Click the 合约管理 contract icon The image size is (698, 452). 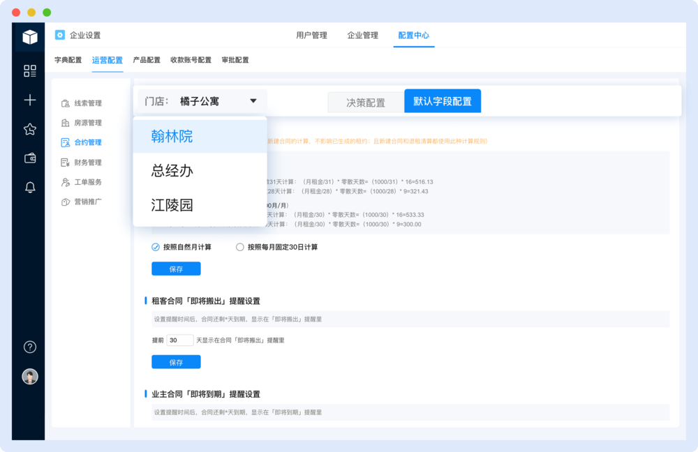click(x=66, y=142)
